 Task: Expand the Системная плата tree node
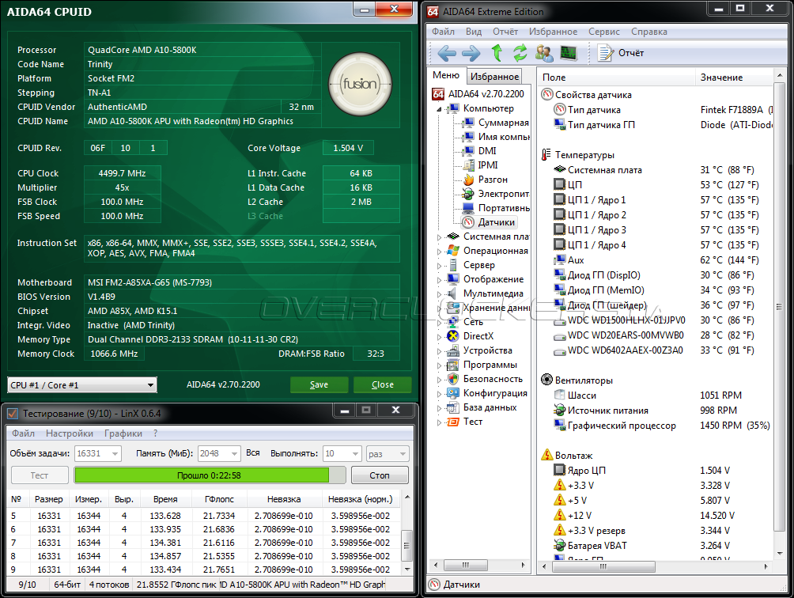click(440, 237)
